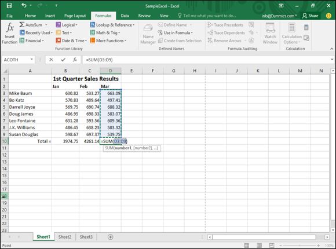Open the Watch Window
This screenshot has height=249, width=336.
(x=270, y=33)
